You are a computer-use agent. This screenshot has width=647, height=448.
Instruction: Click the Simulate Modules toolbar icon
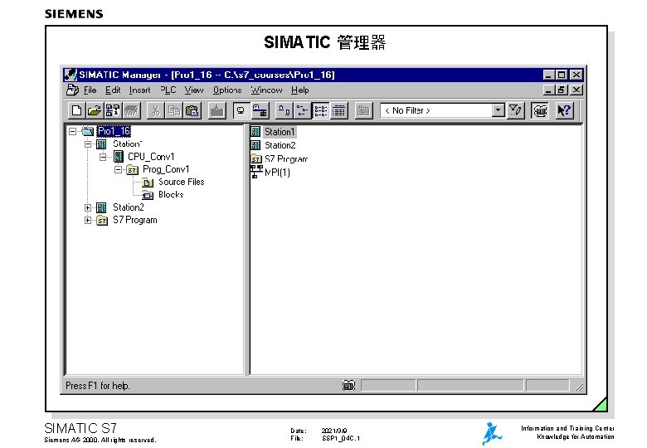pos(540,110)
